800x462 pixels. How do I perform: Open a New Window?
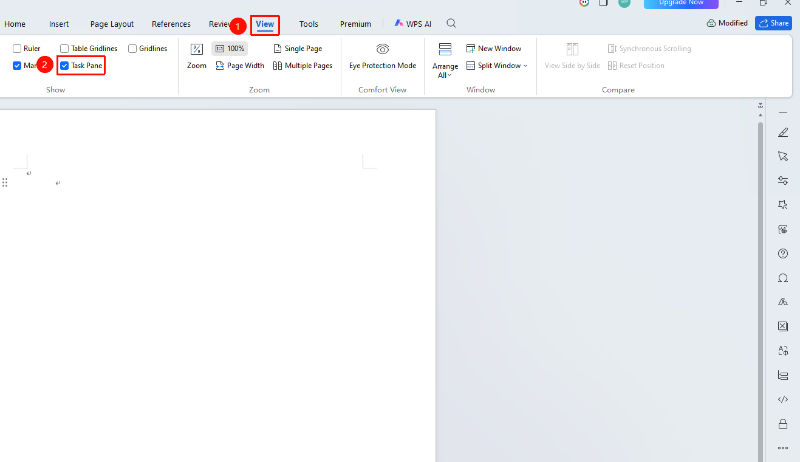(x=494, y=49)
